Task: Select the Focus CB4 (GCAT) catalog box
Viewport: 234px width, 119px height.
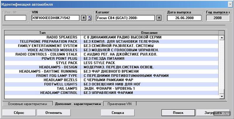Action: 125,18
